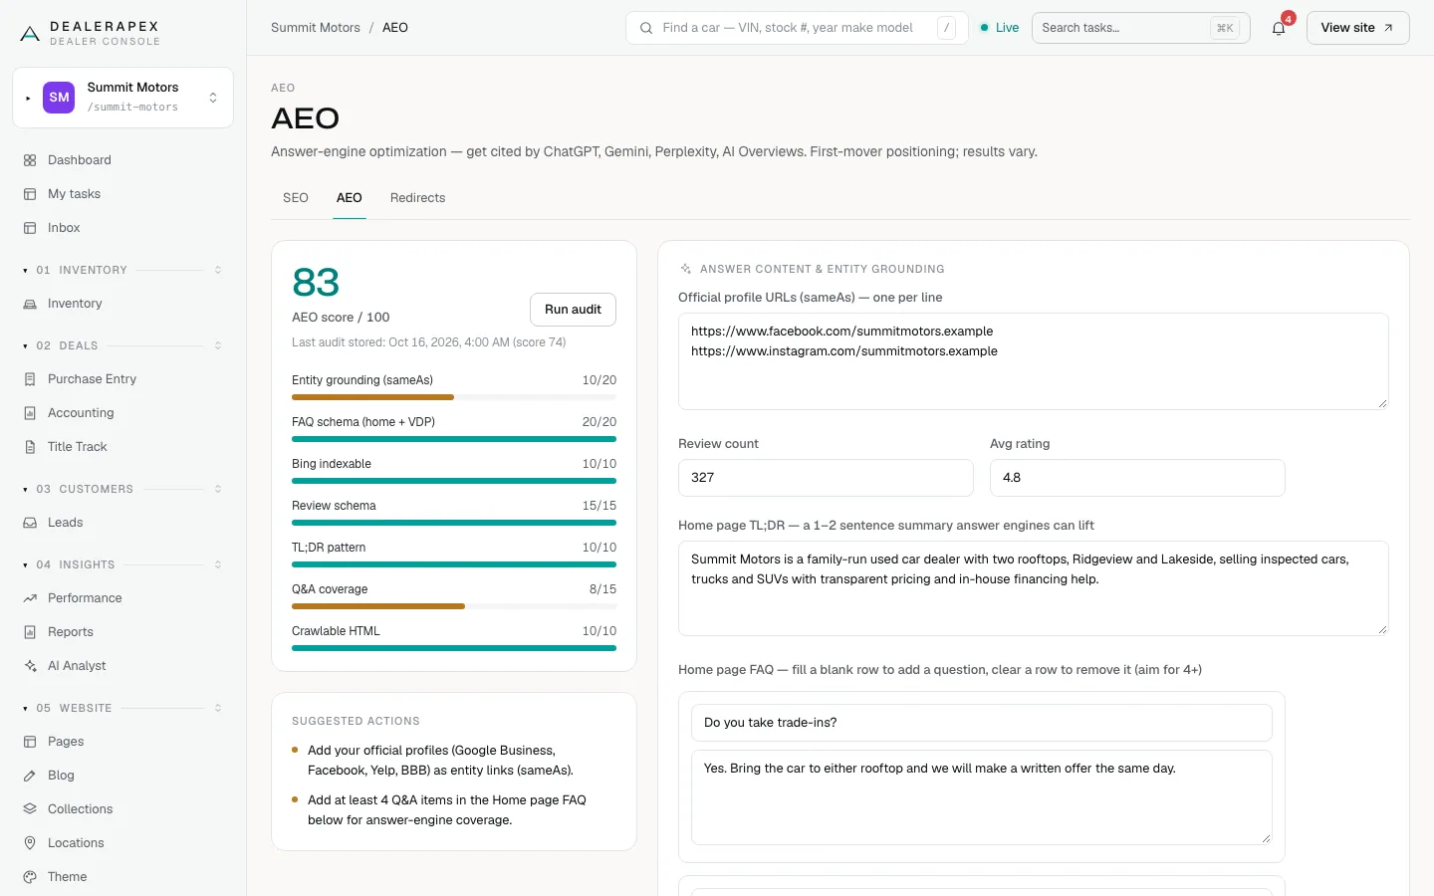Image resolution: width=1434 pixels, height=896 pixels.
Task: Click the DealerApex logo icon
Action: pos(30,34)
